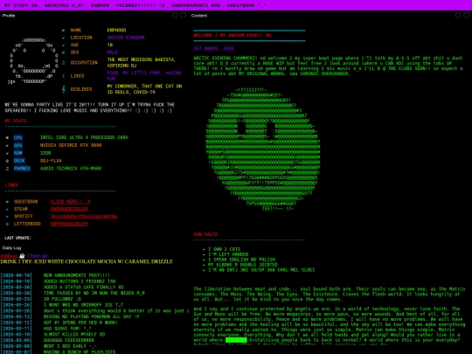Click the coffee cup icon in Daily Log
The width and height of the screenshot is (472, 354).
(x=22, y=256)
